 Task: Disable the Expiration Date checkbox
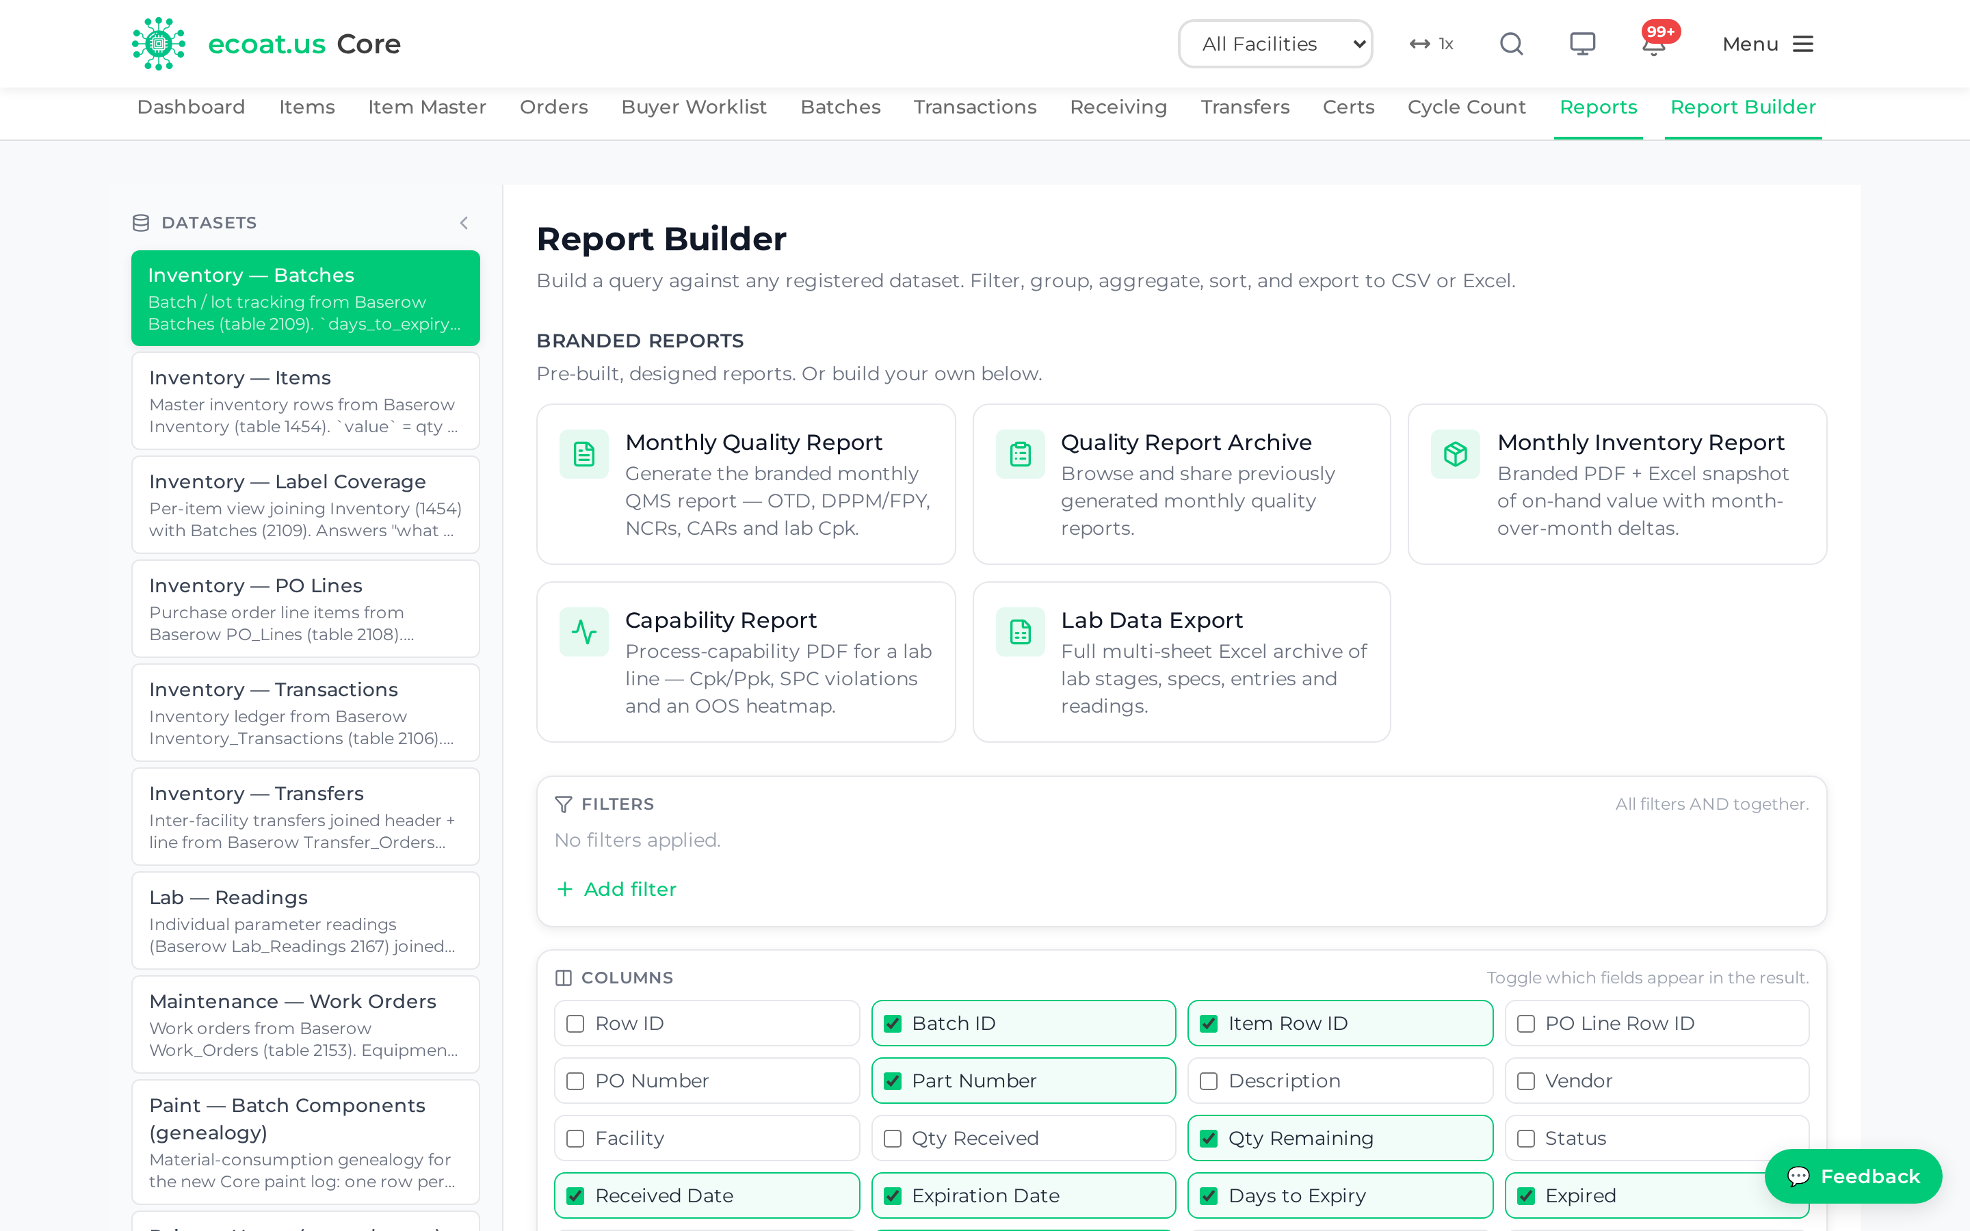(893, 1196)
